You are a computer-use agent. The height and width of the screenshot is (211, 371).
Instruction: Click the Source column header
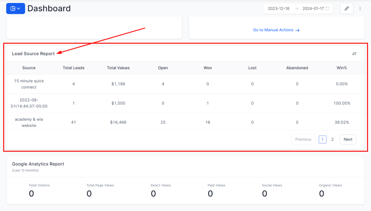tap(29, 68)
